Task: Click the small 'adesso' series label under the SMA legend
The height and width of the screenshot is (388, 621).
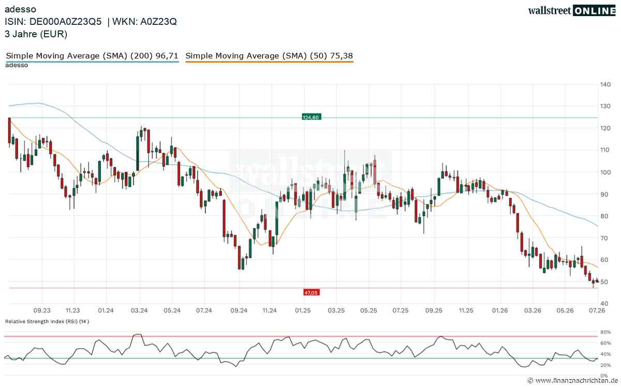Action: (17, 65)
